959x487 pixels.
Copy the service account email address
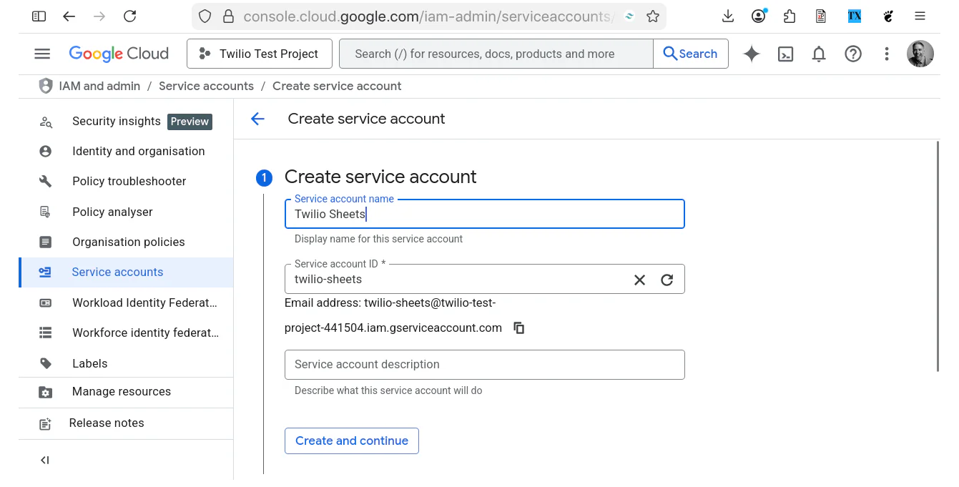click(518, 328)
